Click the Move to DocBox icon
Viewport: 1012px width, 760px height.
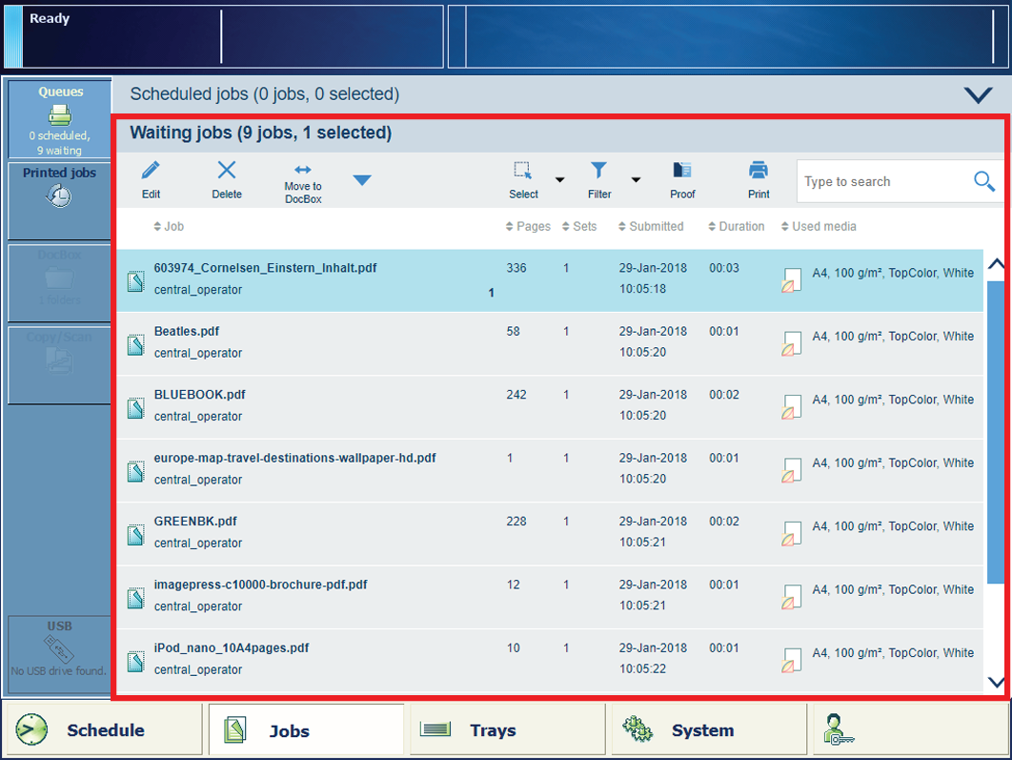[x=303, y=171]
